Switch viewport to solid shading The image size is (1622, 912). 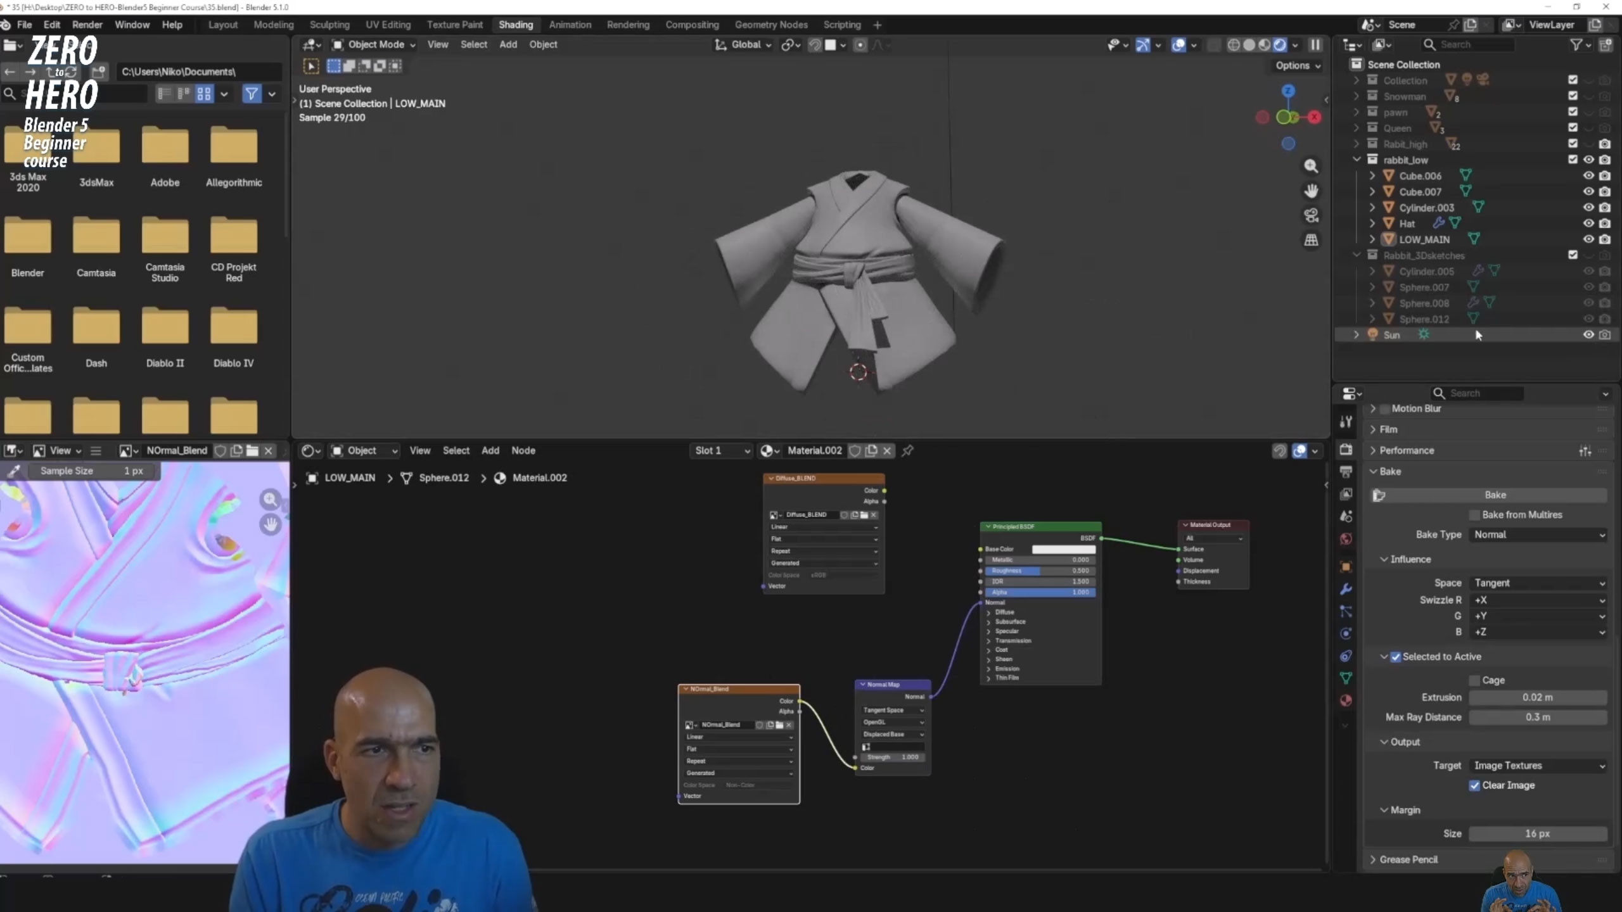click(1249, 45)
